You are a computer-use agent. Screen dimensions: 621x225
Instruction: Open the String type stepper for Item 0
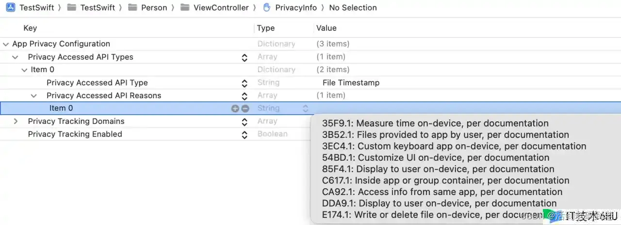click(x=305, y=108)
